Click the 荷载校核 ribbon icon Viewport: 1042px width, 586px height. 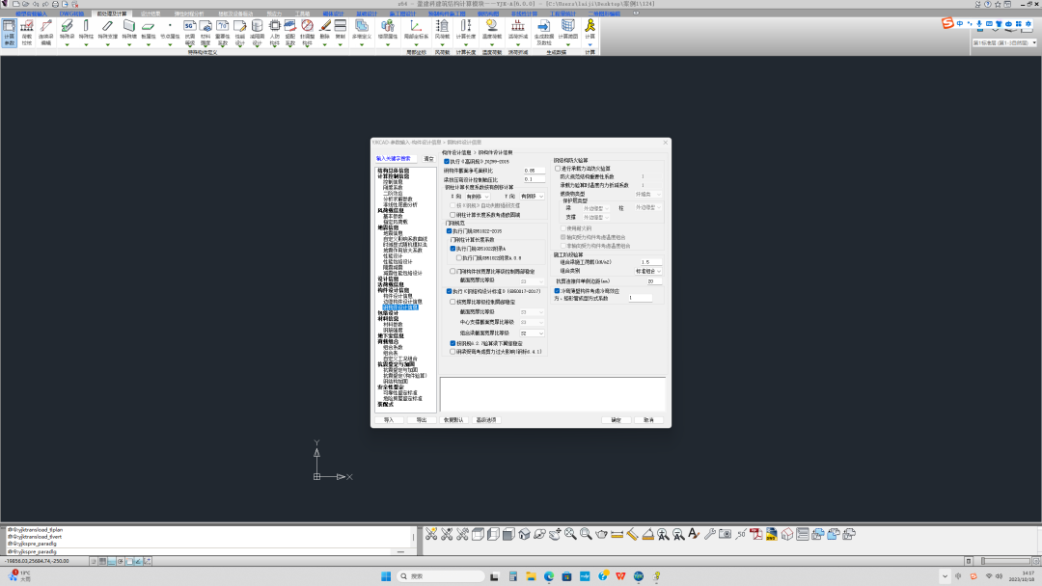click(x=27, y=33)
